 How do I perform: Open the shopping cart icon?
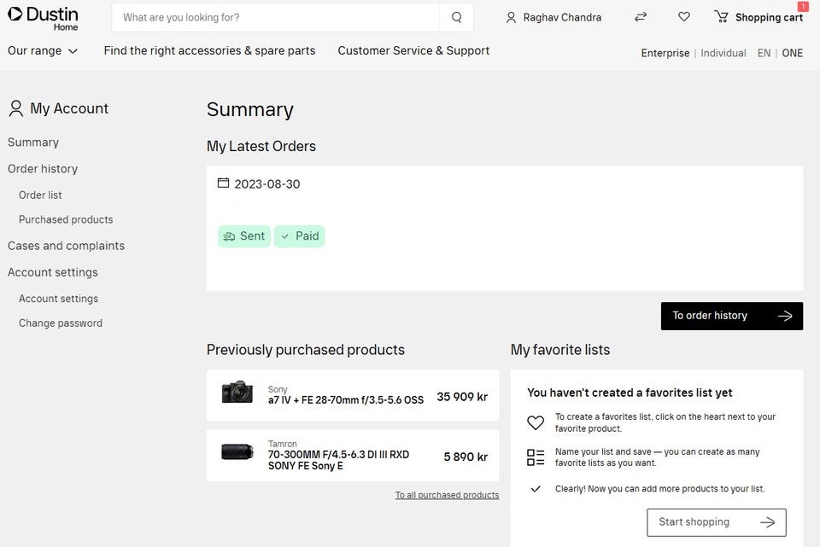click(722, 17)
